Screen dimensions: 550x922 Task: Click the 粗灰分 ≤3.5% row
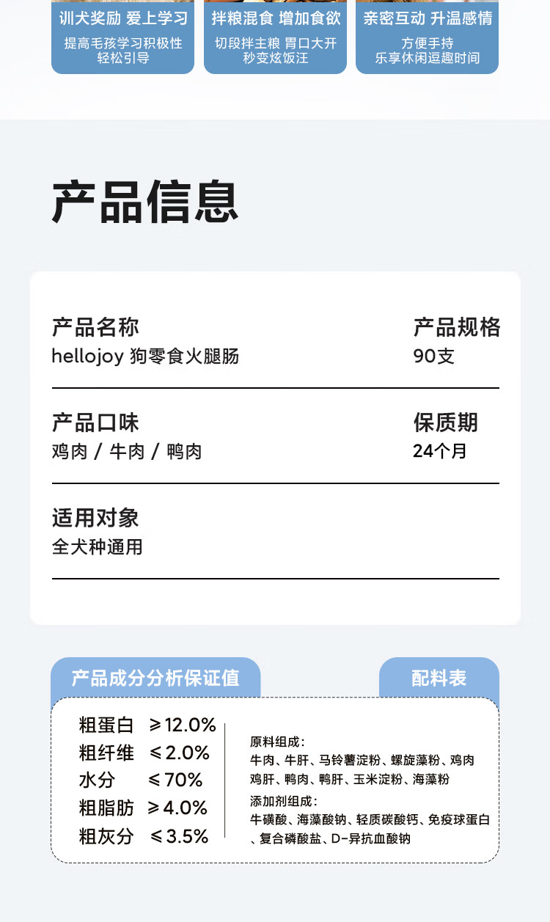tap(143, 835)
